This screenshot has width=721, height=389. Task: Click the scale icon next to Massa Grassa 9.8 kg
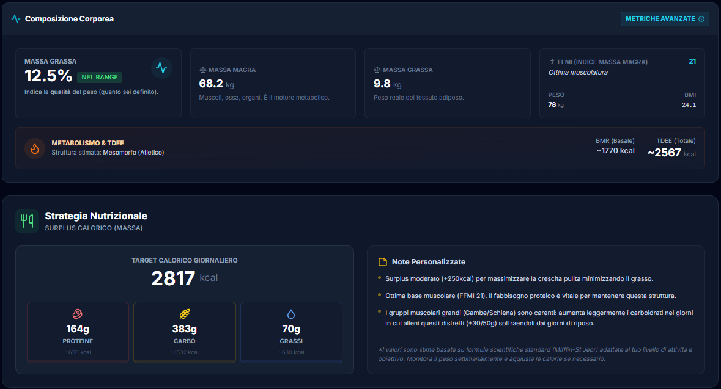[377, 70]
